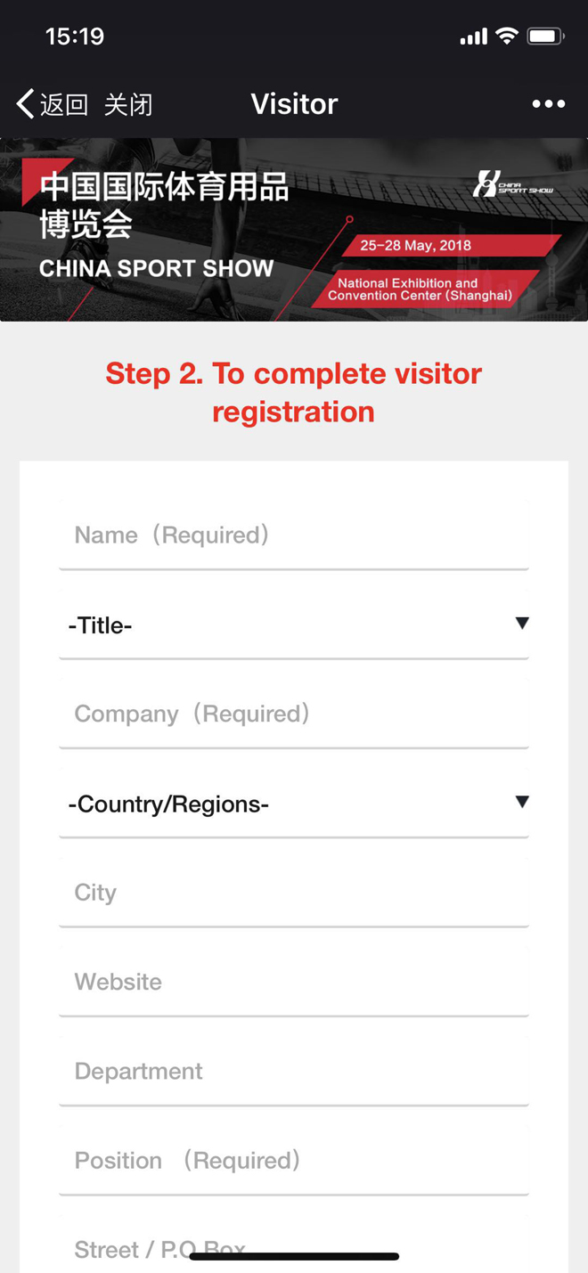The height and width of the screenshot is (1273, 588).
Task: Focus the Company (Required) field
Action: click(x=293, y=714)
